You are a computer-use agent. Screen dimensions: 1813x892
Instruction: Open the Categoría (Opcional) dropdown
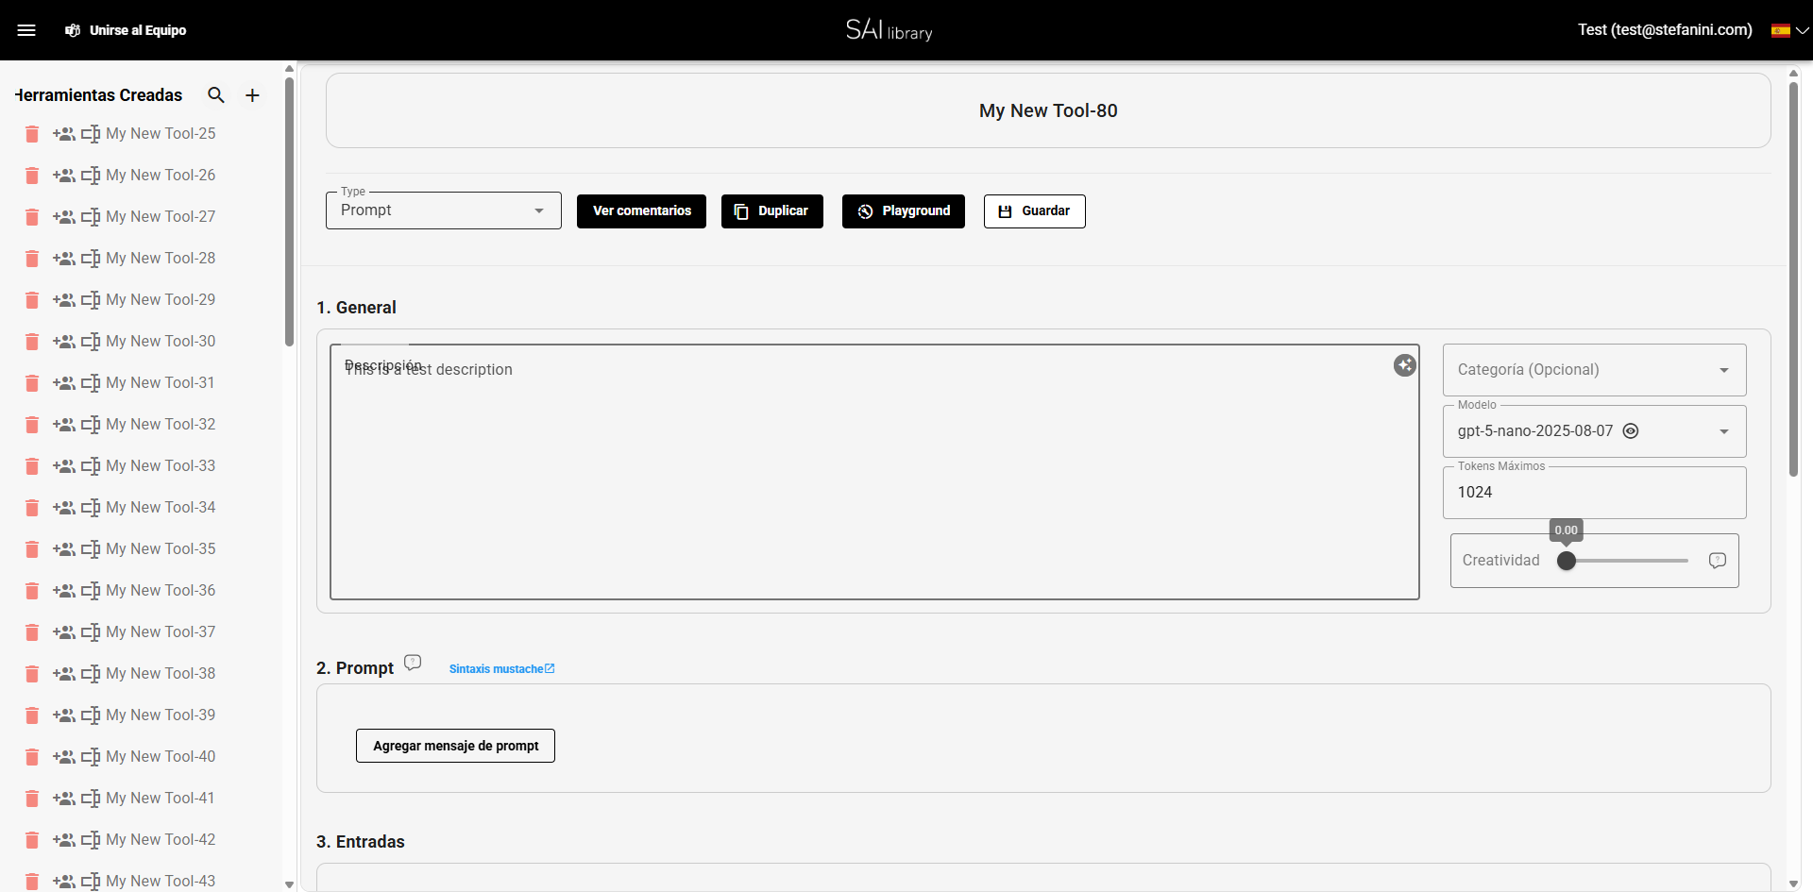click(x=1594, y=370)
